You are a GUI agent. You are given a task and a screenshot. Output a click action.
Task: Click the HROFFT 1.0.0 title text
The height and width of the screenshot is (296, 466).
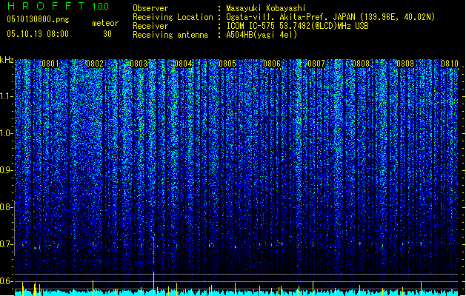(x=59, y=6)
